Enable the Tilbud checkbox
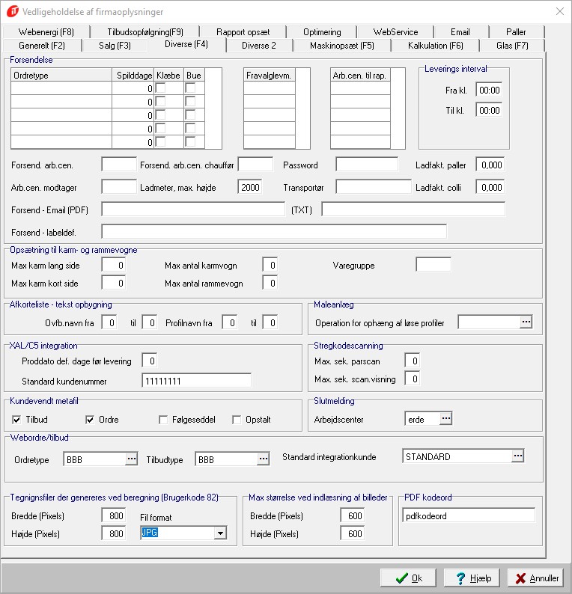The height and width of the screenshot is (594, 572). coord(16,420)
